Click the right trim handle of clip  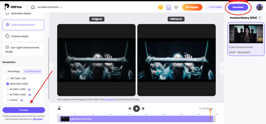coord(214,119)
